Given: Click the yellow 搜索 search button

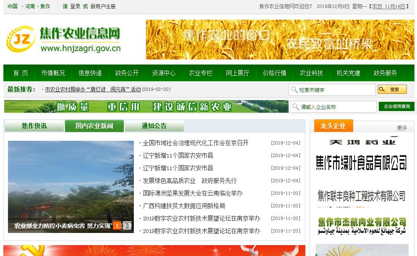Looking at the screenshot, I should 392,90.
